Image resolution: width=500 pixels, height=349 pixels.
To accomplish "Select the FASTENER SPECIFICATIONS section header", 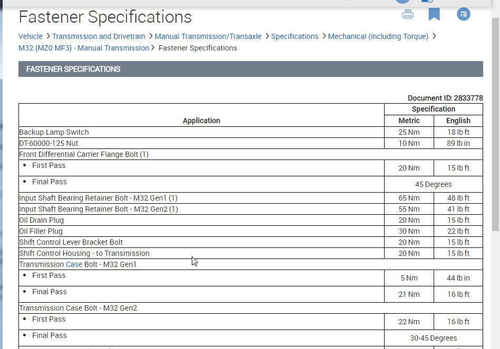I will (x=251, y=69).
